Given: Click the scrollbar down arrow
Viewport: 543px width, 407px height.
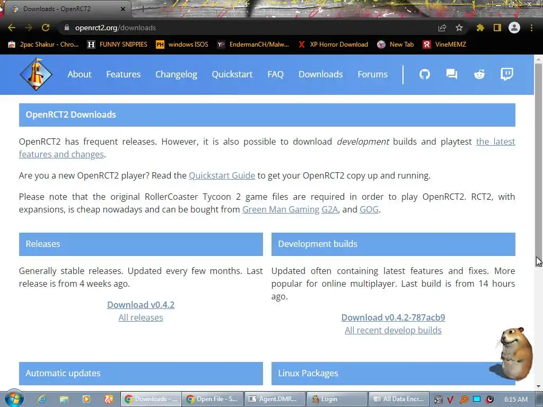Looking at the screenshot, I should pyautogui.click(x=539, y=386).
